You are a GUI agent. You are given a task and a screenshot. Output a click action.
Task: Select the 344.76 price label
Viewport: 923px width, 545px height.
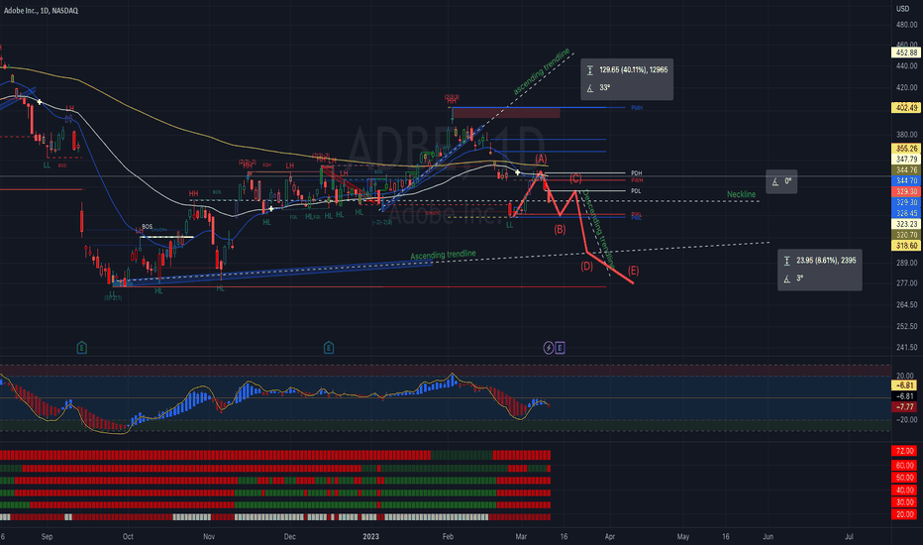(906, 169)
